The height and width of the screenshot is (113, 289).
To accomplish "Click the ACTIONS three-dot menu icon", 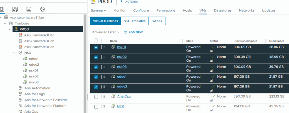I will [121, 2].
